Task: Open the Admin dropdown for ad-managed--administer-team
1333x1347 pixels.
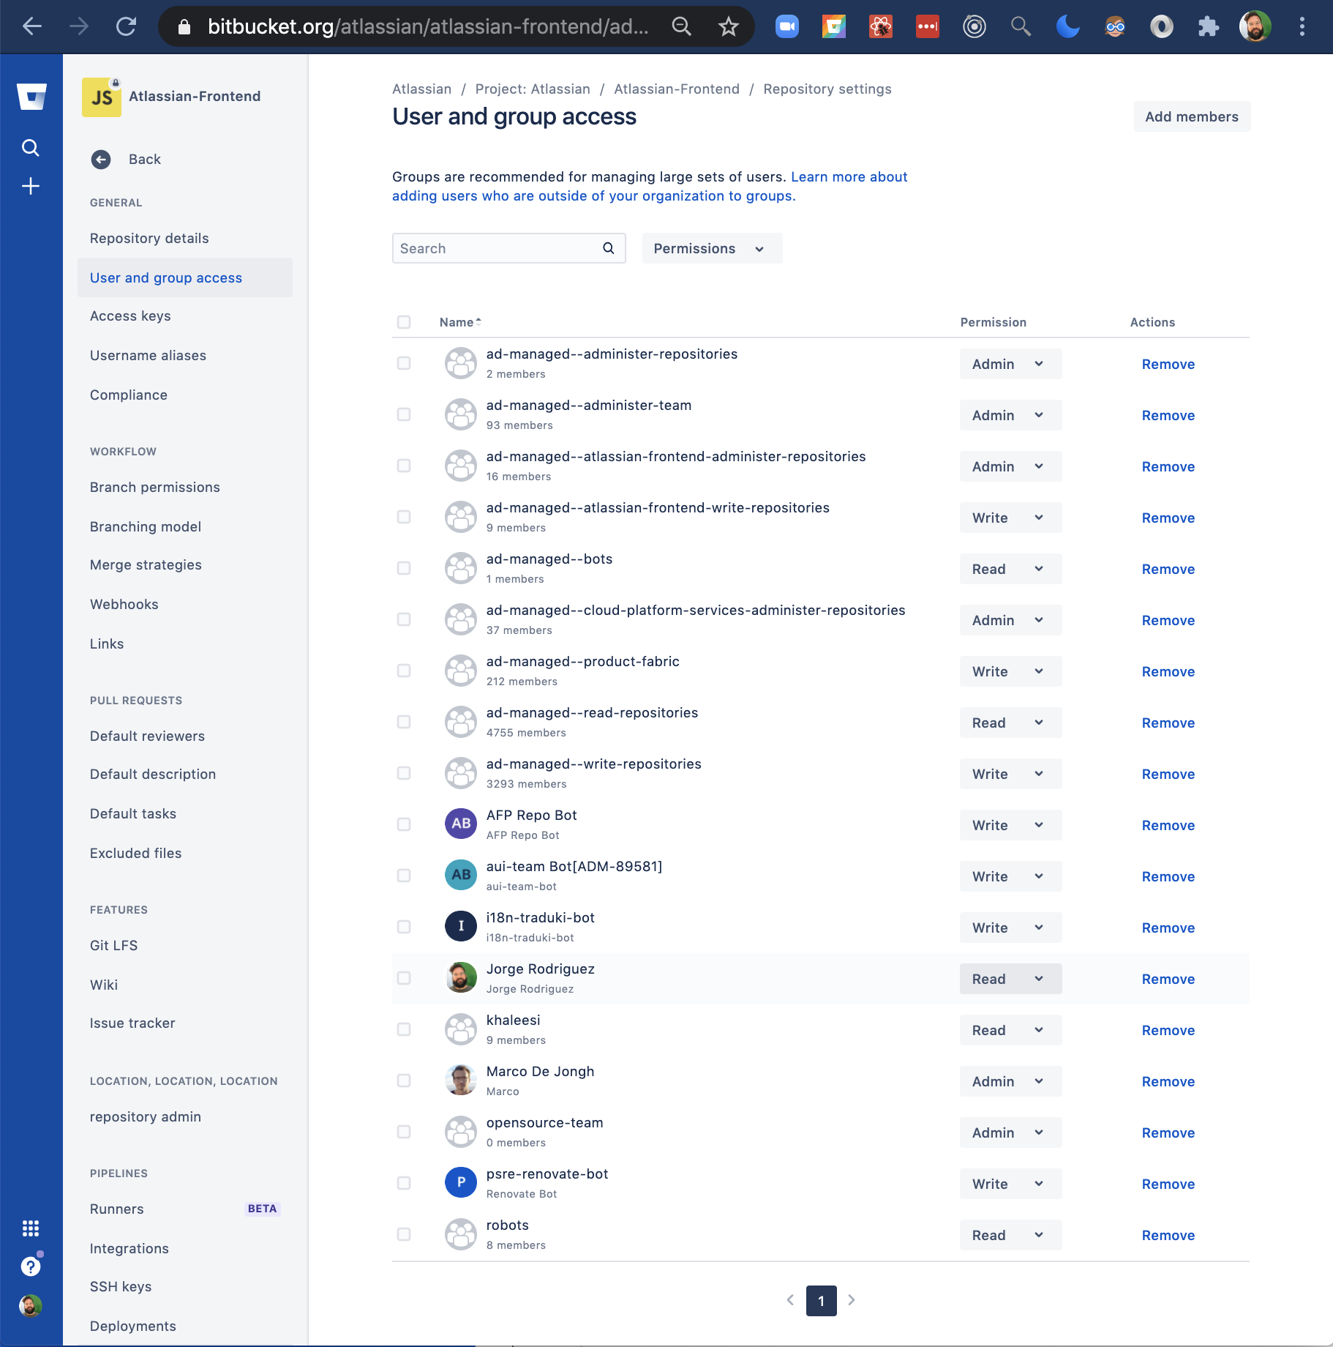Action: (x=1010, y=415)
